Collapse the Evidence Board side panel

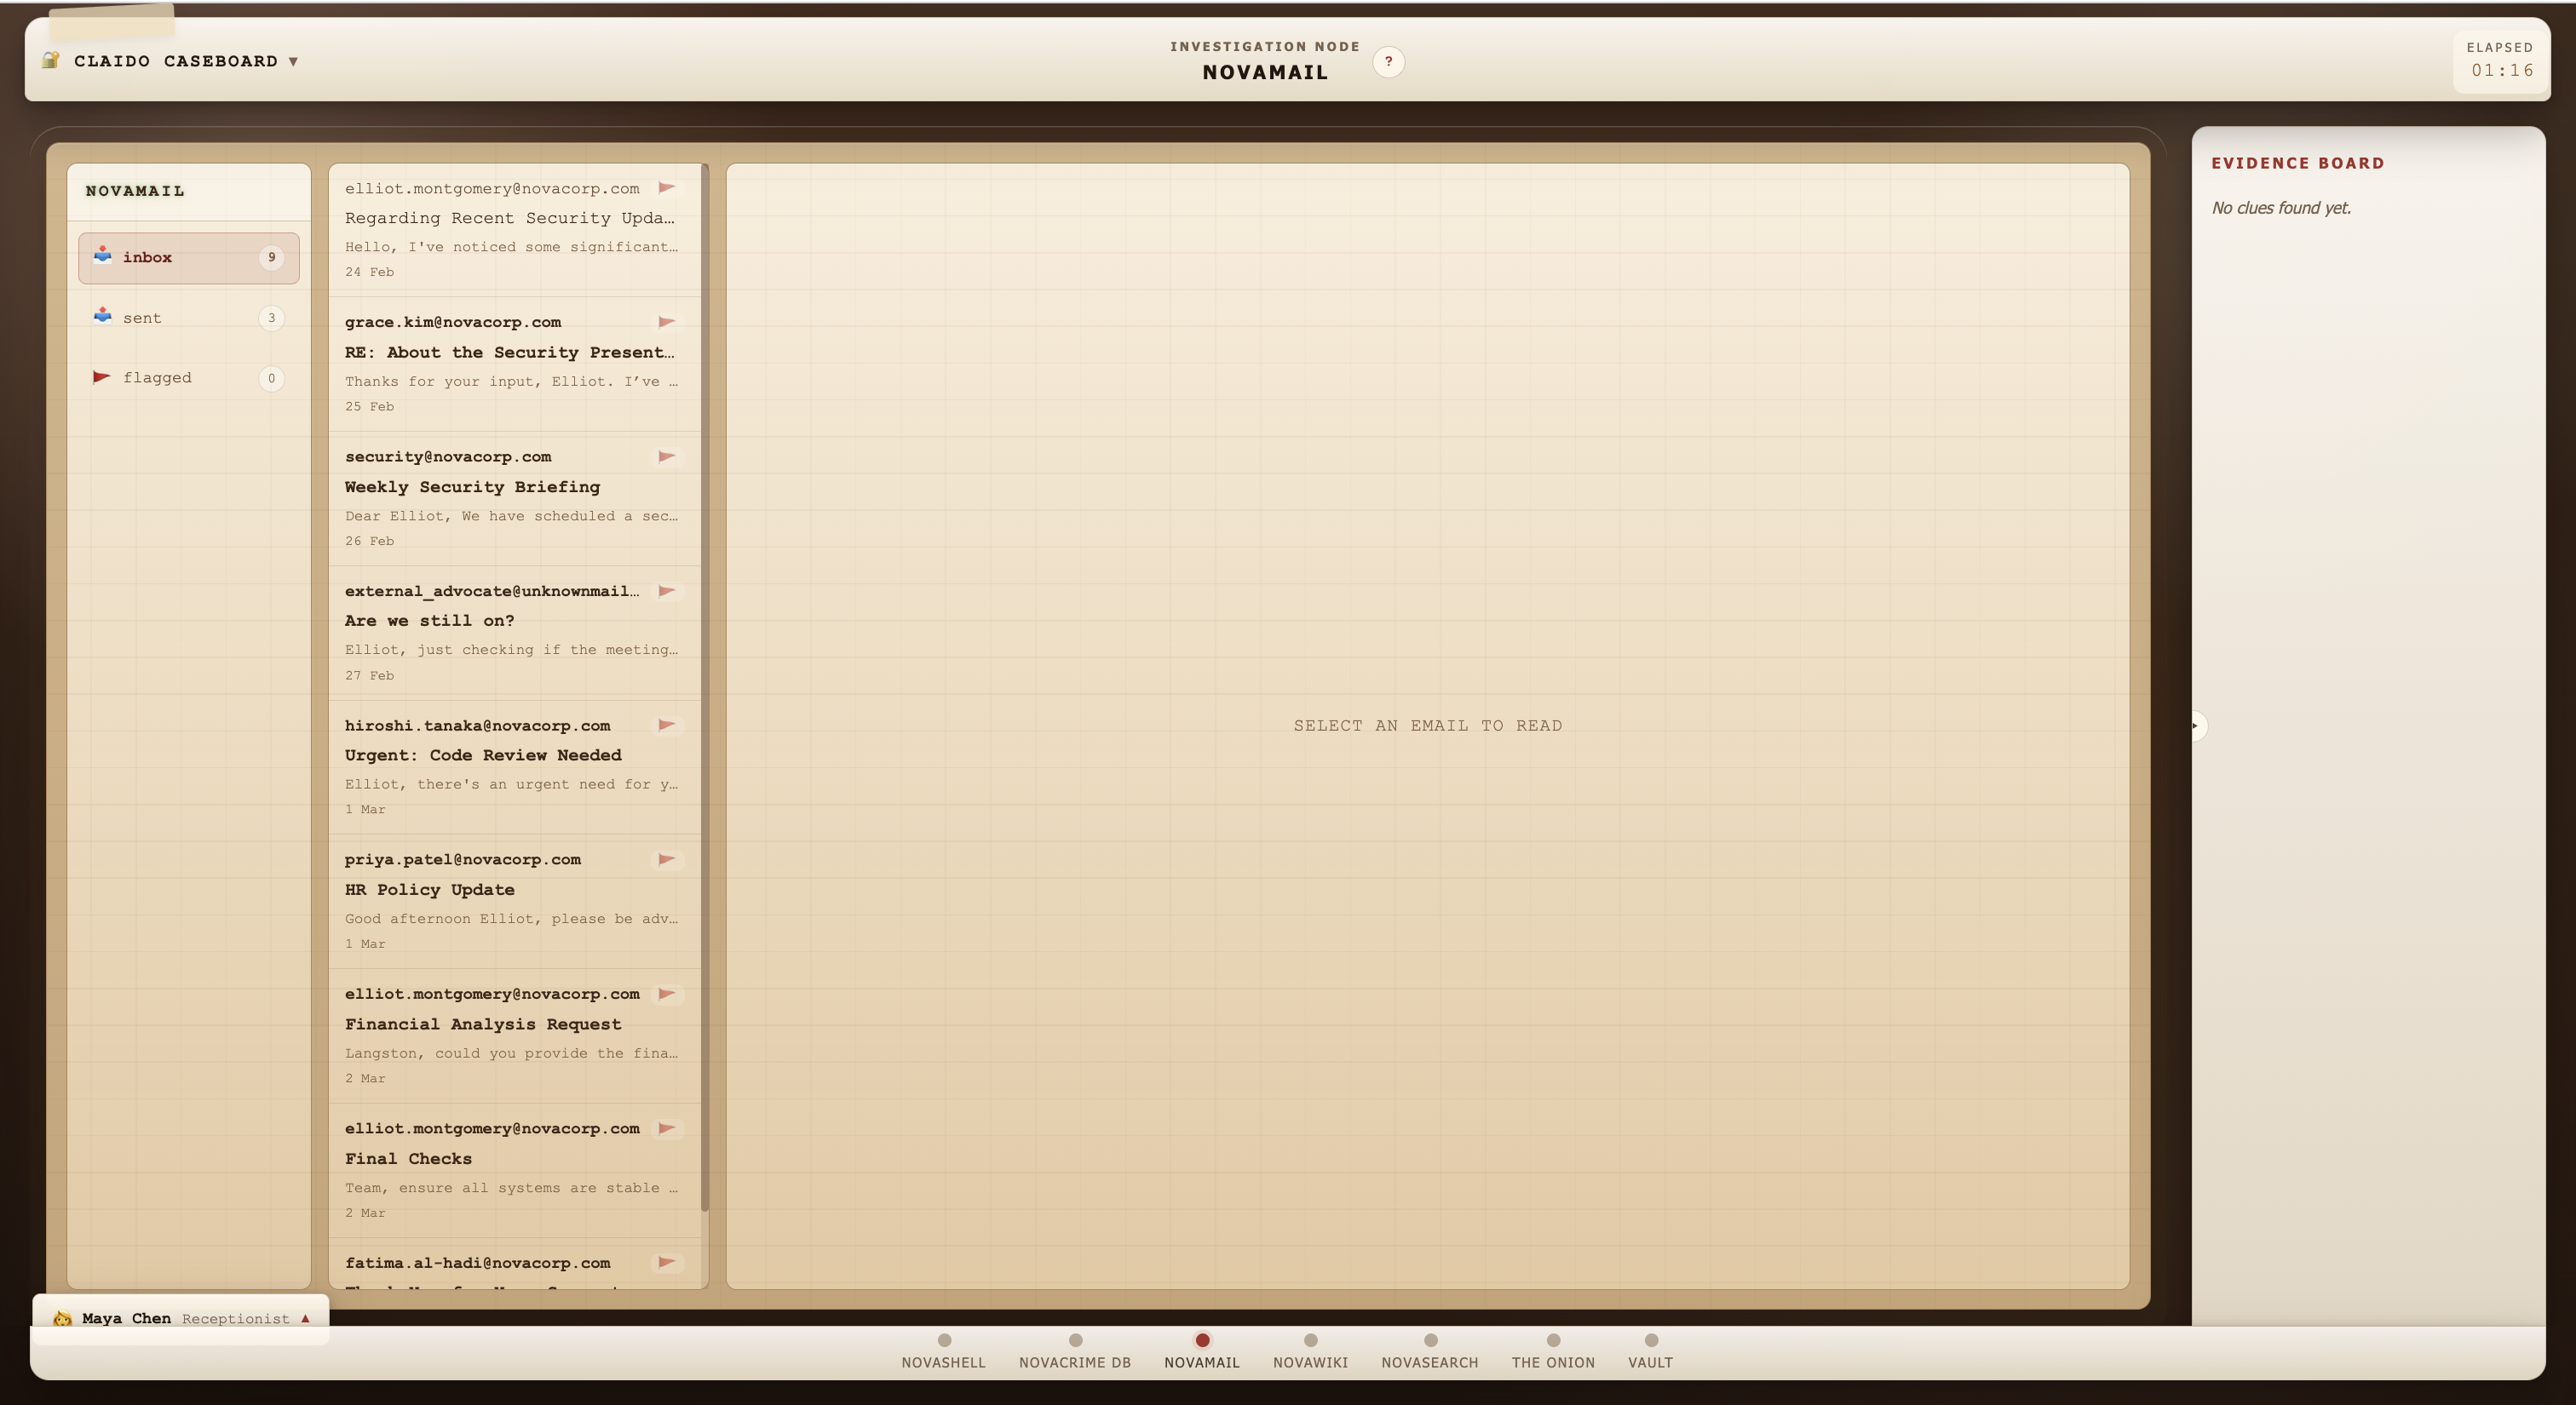pos(2195,725)
